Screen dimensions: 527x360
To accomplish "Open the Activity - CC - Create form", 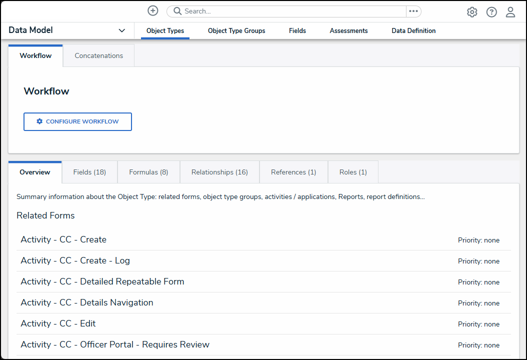I will [63, 239].
